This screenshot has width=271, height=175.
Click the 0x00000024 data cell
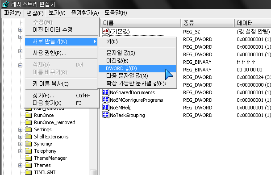254,77
